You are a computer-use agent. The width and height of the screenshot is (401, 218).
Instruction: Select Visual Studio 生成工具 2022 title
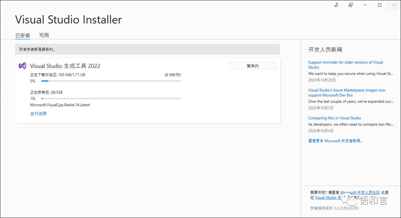click(x=65, y=66)
